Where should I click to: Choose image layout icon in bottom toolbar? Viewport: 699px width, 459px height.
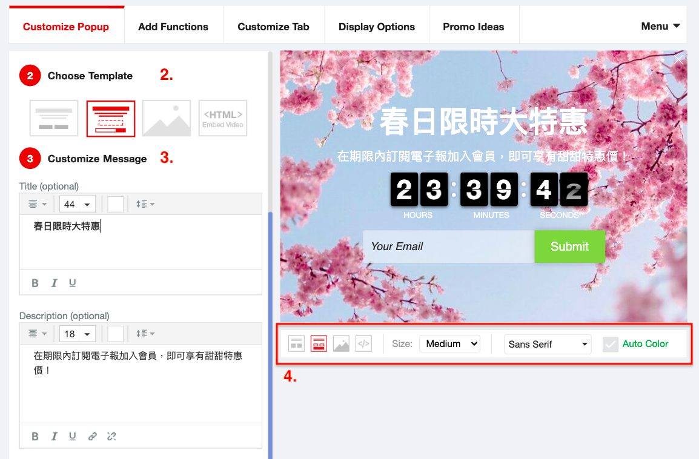(x=341, y=344)
